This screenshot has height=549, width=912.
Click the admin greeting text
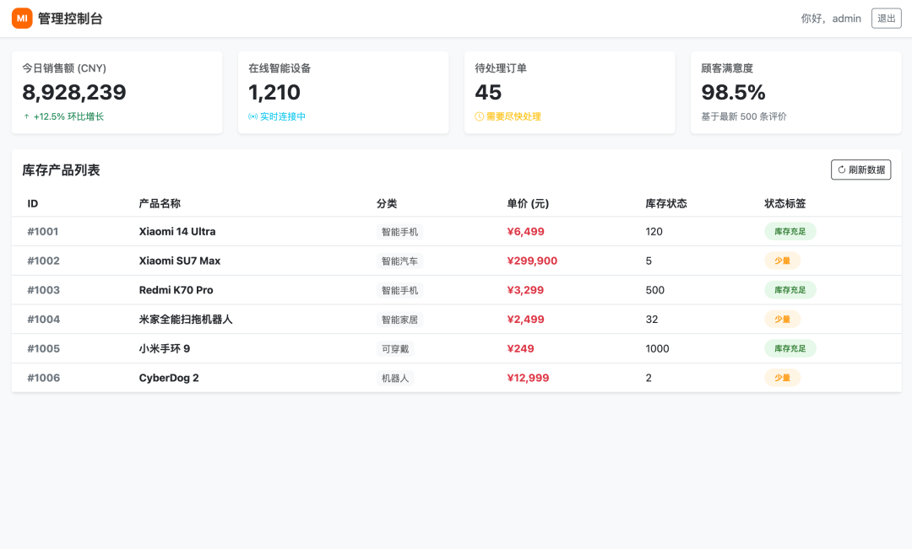(831, 19)
